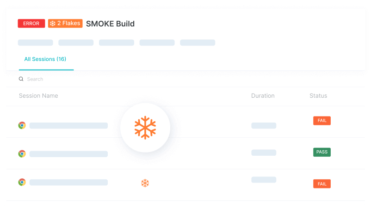Click the Duration column header
371x211 pixels.
click(x=263, y=96)
